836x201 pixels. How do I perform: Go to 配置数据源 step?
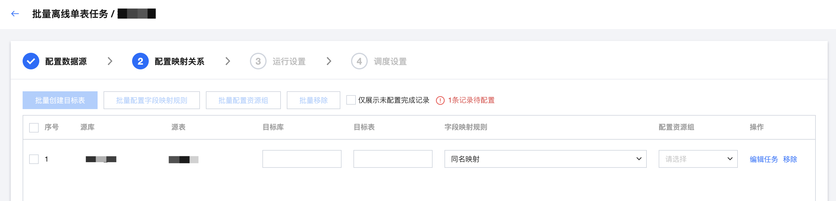click(x=66, y=61)
